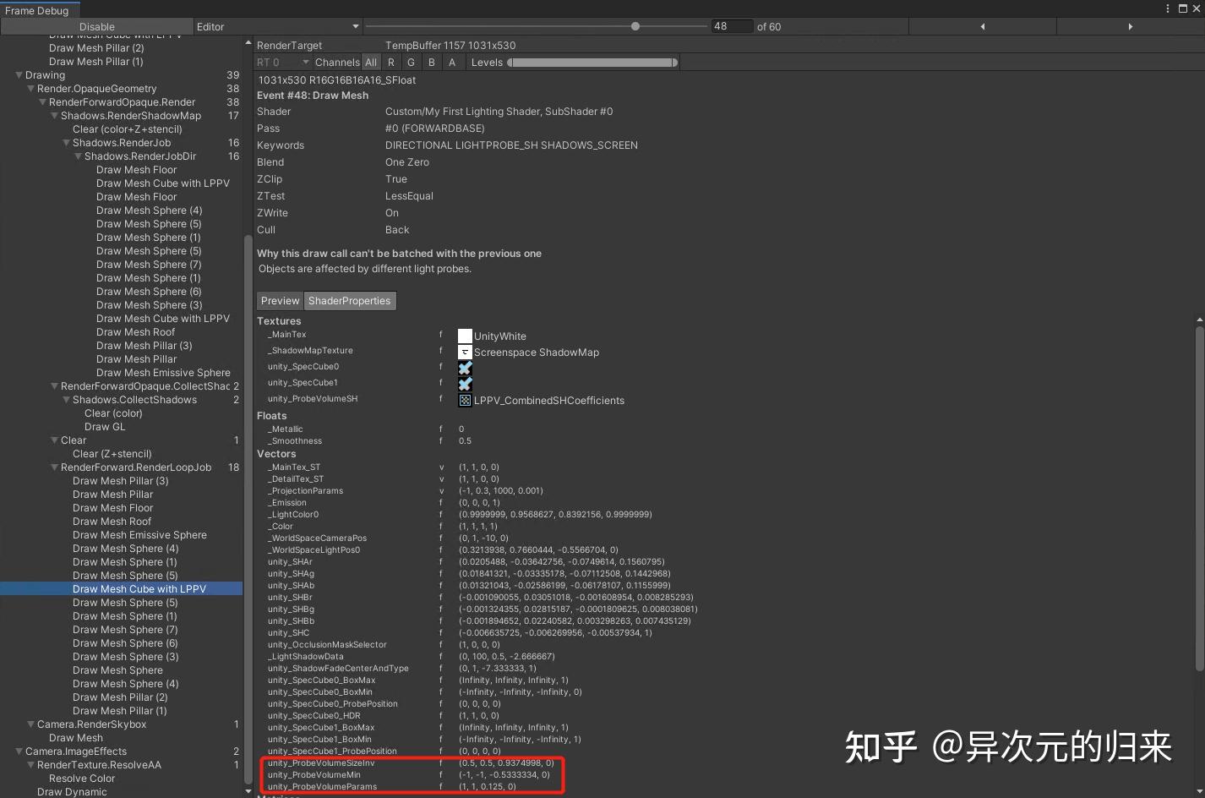Image resolution: width=1205 pixels, height=798 pixels.
Task: Click the Screenspace ShadowMap texture icon
Action: [465, 352]
